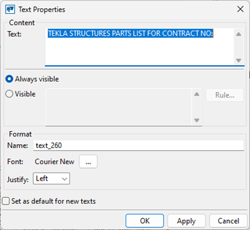Click the up arrow in the Visible rule box
This screenshot has width=250, height=230.
click(197, 94)
